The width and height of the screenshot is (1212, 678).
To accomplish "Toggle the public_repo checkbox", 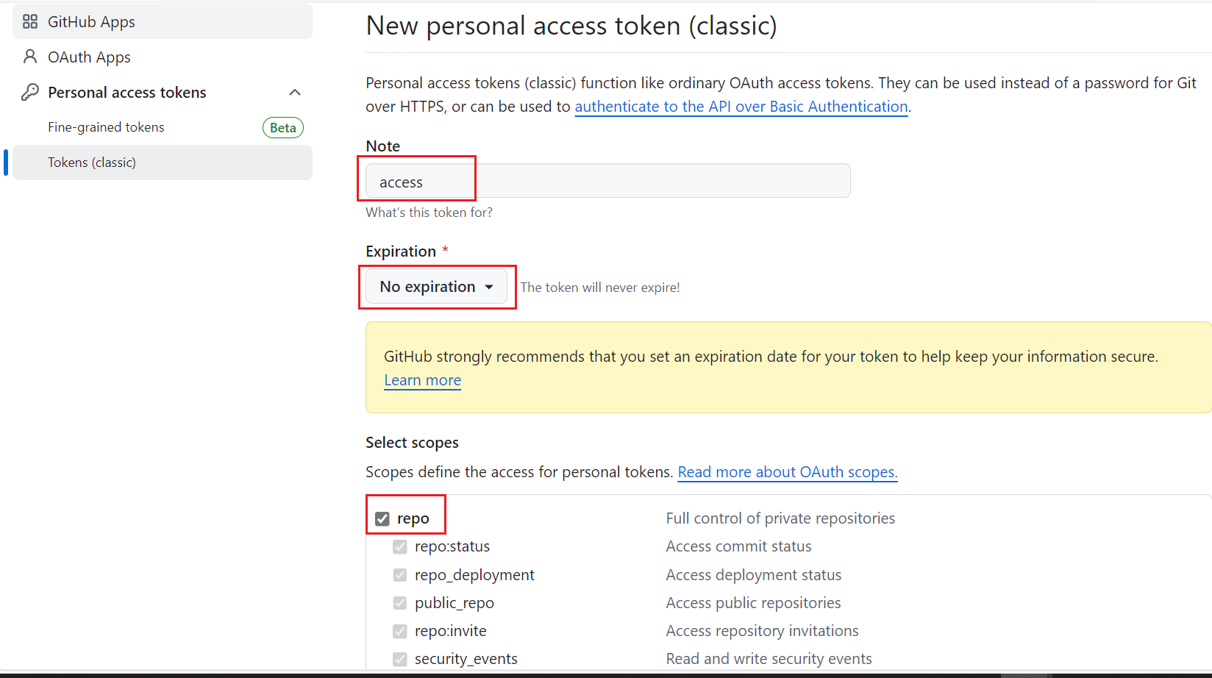I will pos(400,603).
